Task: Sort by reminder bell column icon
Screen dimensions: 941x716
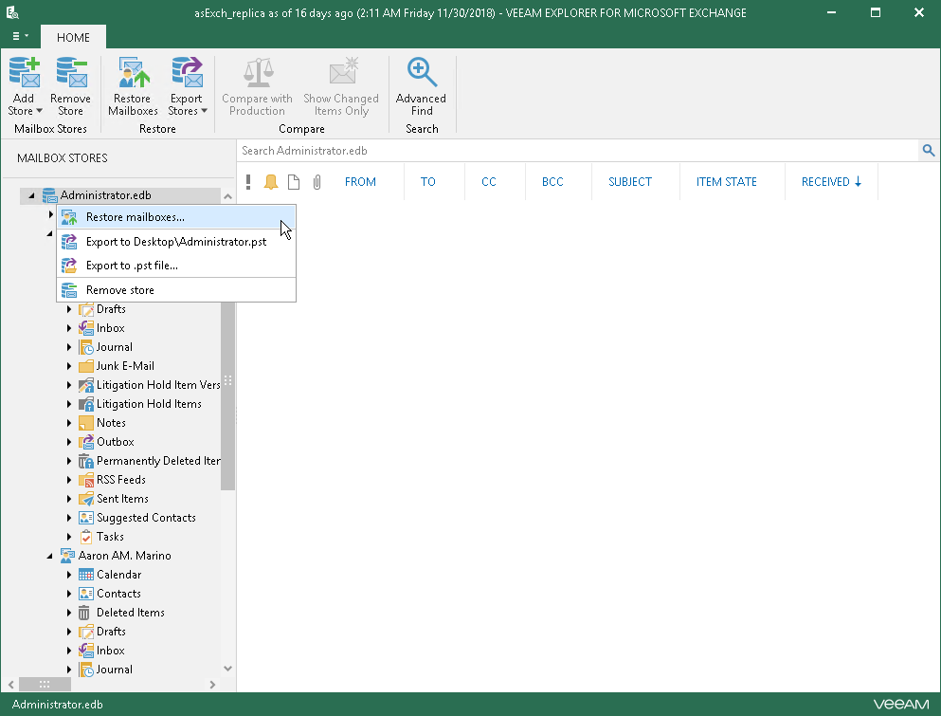Action: pyautogui.click(x=271, y=181)
